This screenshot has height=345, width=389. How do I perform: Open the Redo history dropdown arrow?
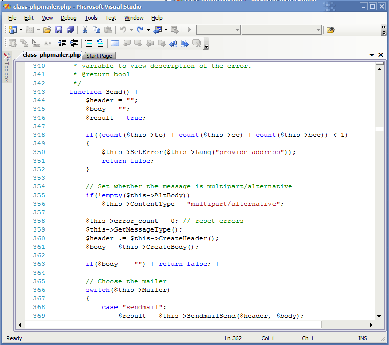(x=148, y=30)
